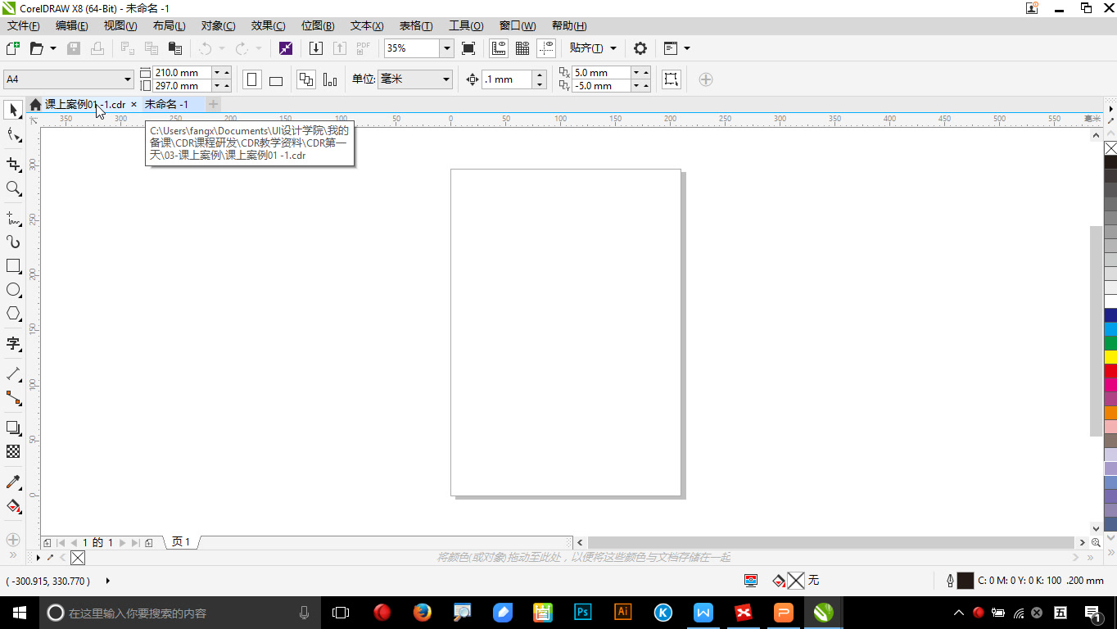1117x629 pixels.
Task: Select the Text tool
Action: click(13, 345)
